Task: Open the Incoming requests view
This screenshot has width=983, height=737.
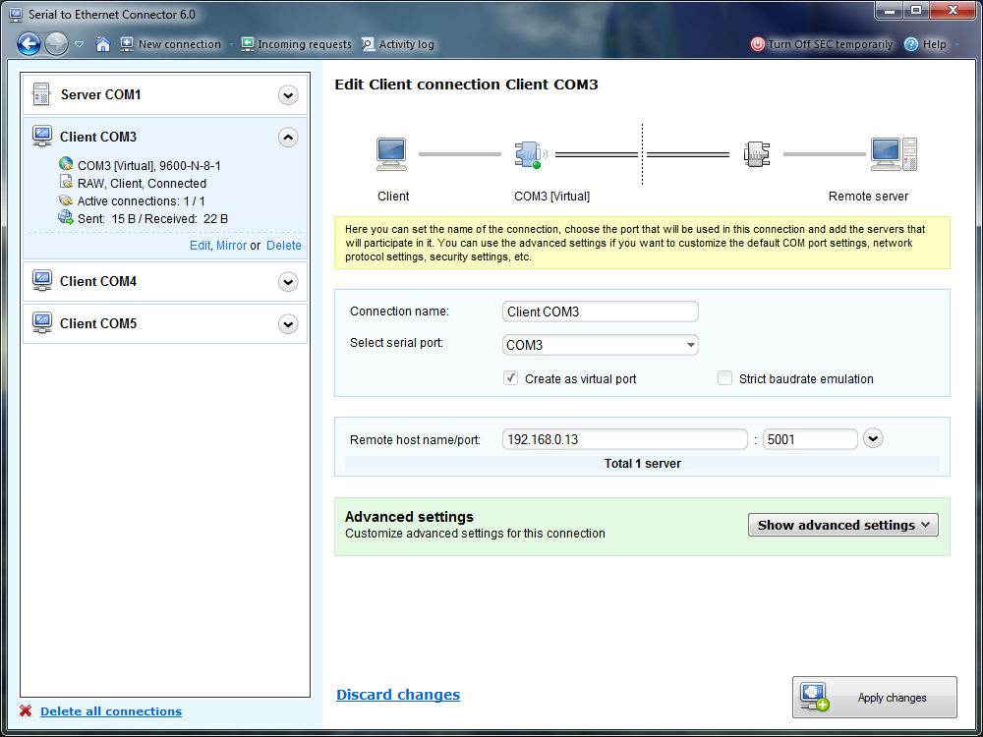Action: coord(305,44)
